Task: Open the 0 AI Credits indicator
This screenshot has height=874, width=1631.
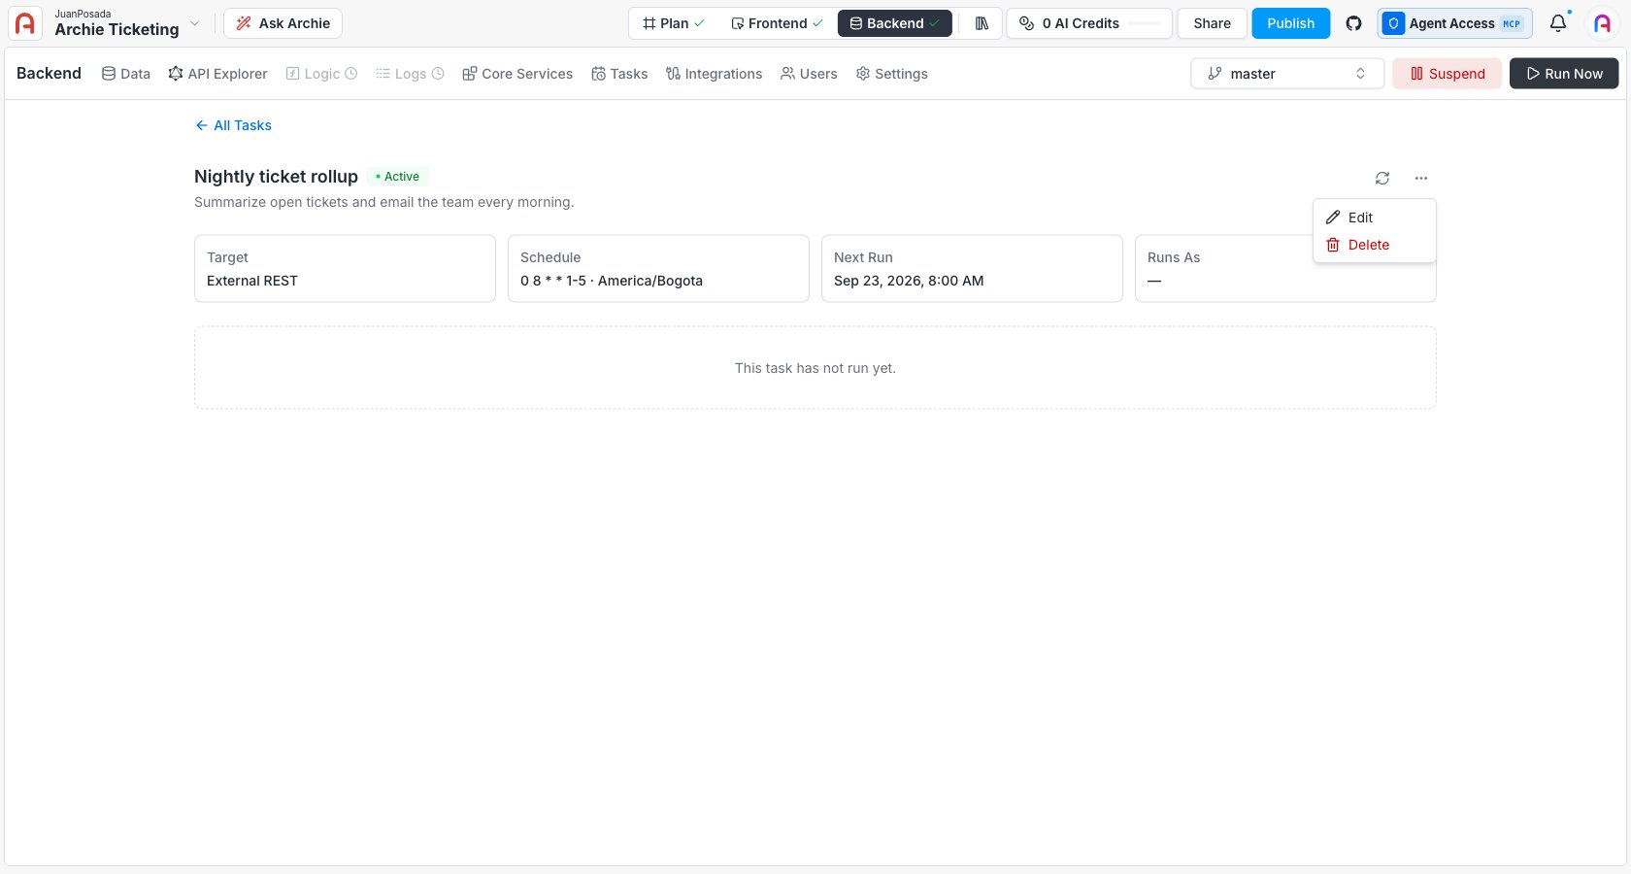Action: (1089, 23)
